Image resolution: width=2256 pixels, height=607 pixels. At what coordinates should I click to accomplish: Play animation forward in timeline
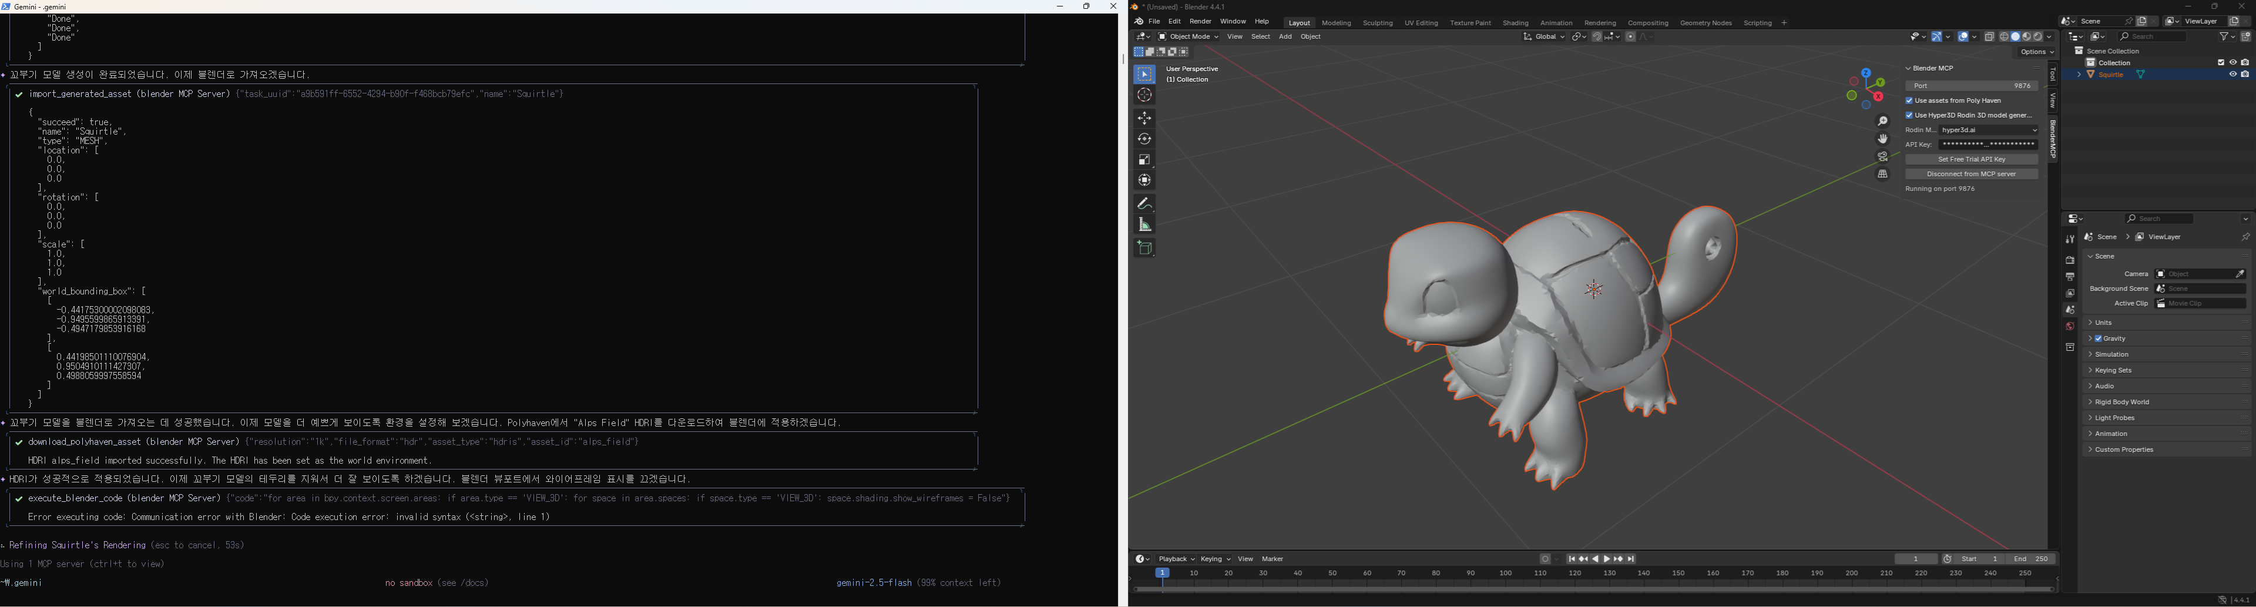(x=1607, y=559)
